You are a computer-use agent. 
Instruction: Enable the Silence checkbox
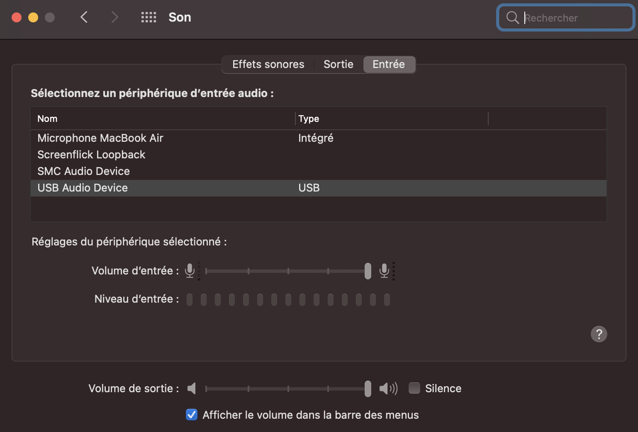pos(414,388)
